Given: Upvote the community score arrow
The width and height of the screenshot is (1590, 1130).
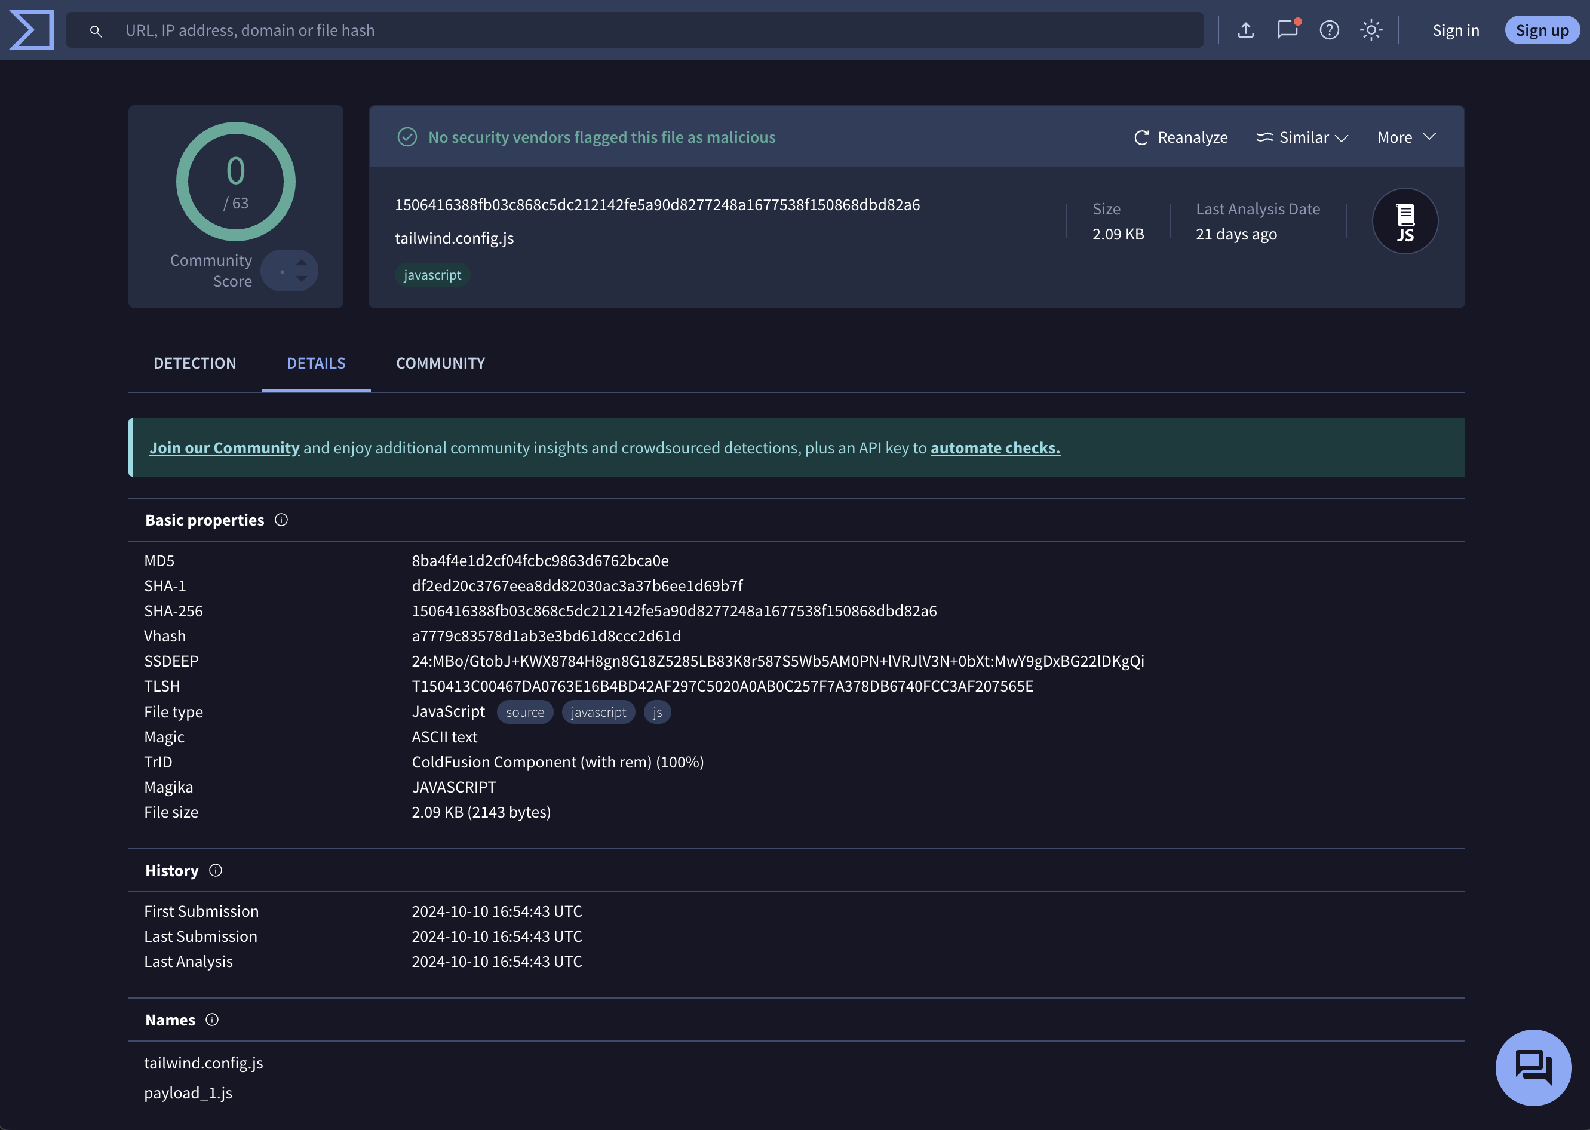Looking at the screenshot, I should 301,262.
